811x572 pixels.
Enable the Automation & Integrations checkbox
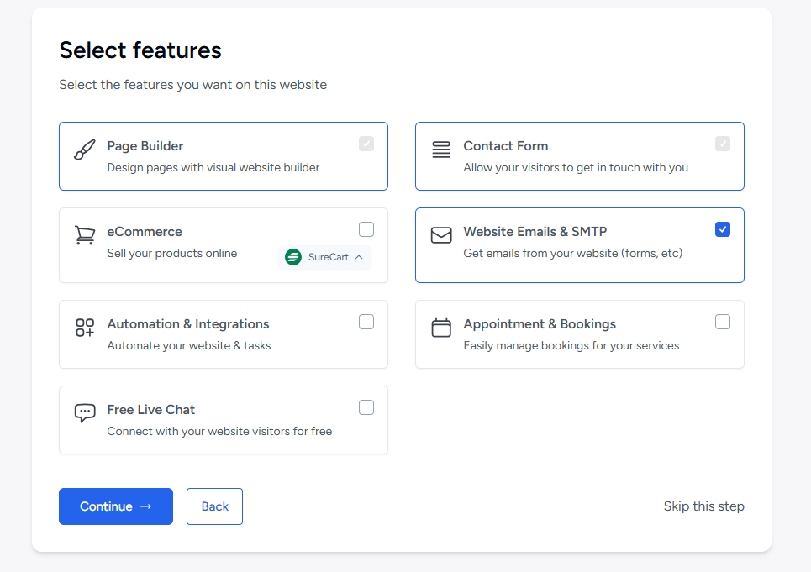click(366, 322)
